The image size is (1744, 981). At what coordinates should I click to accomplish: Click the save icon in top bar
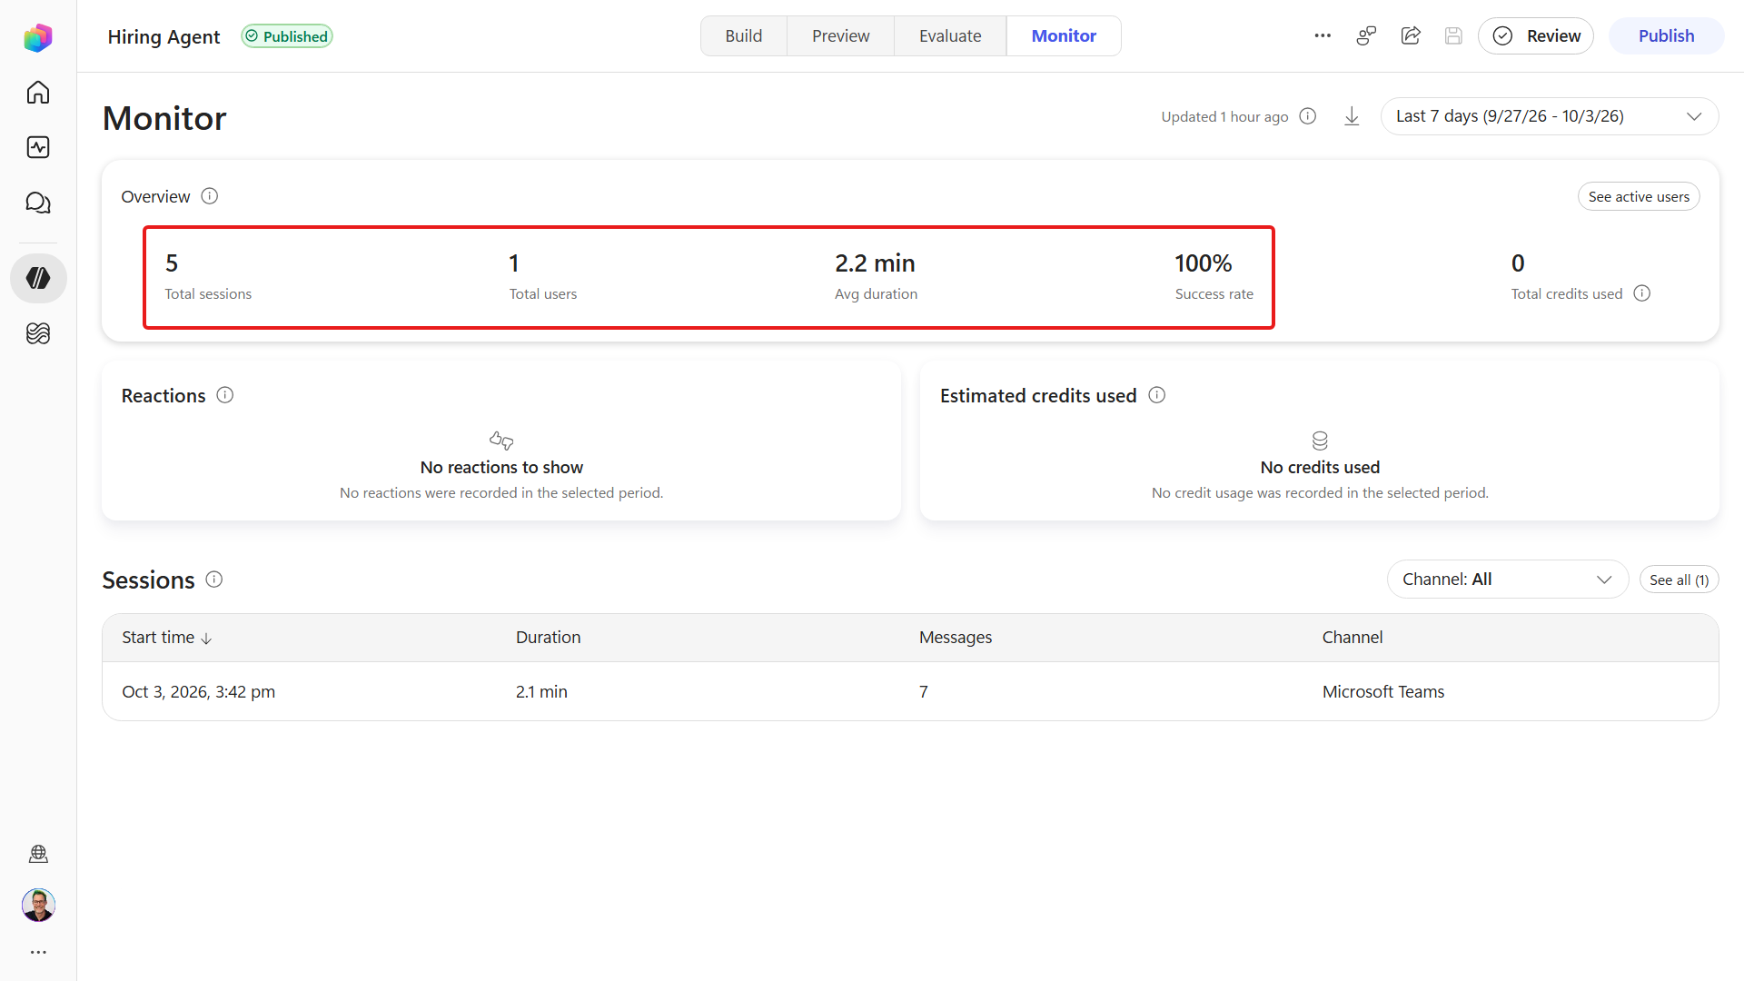1453,36
